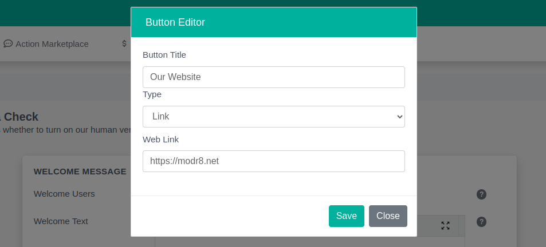Open the Action Marketplace menu item

click(52, 43)
